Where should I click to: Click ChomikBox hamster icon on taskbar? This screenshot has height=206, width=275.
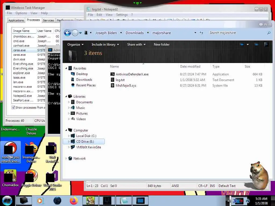click(x=91, y=201)
